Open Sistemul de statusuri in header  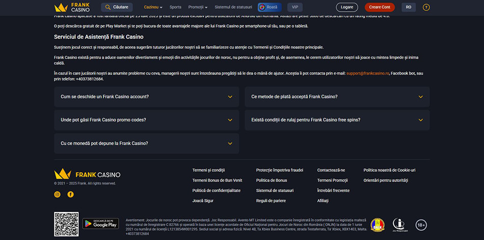tap(233, 7)
